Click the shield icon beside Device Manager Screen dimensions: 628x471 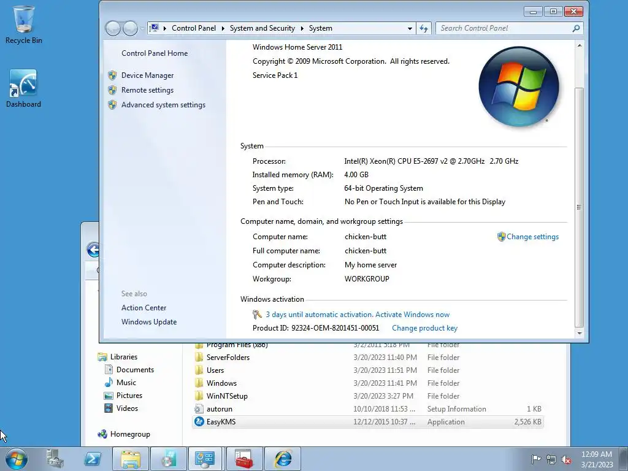(112, 75)
